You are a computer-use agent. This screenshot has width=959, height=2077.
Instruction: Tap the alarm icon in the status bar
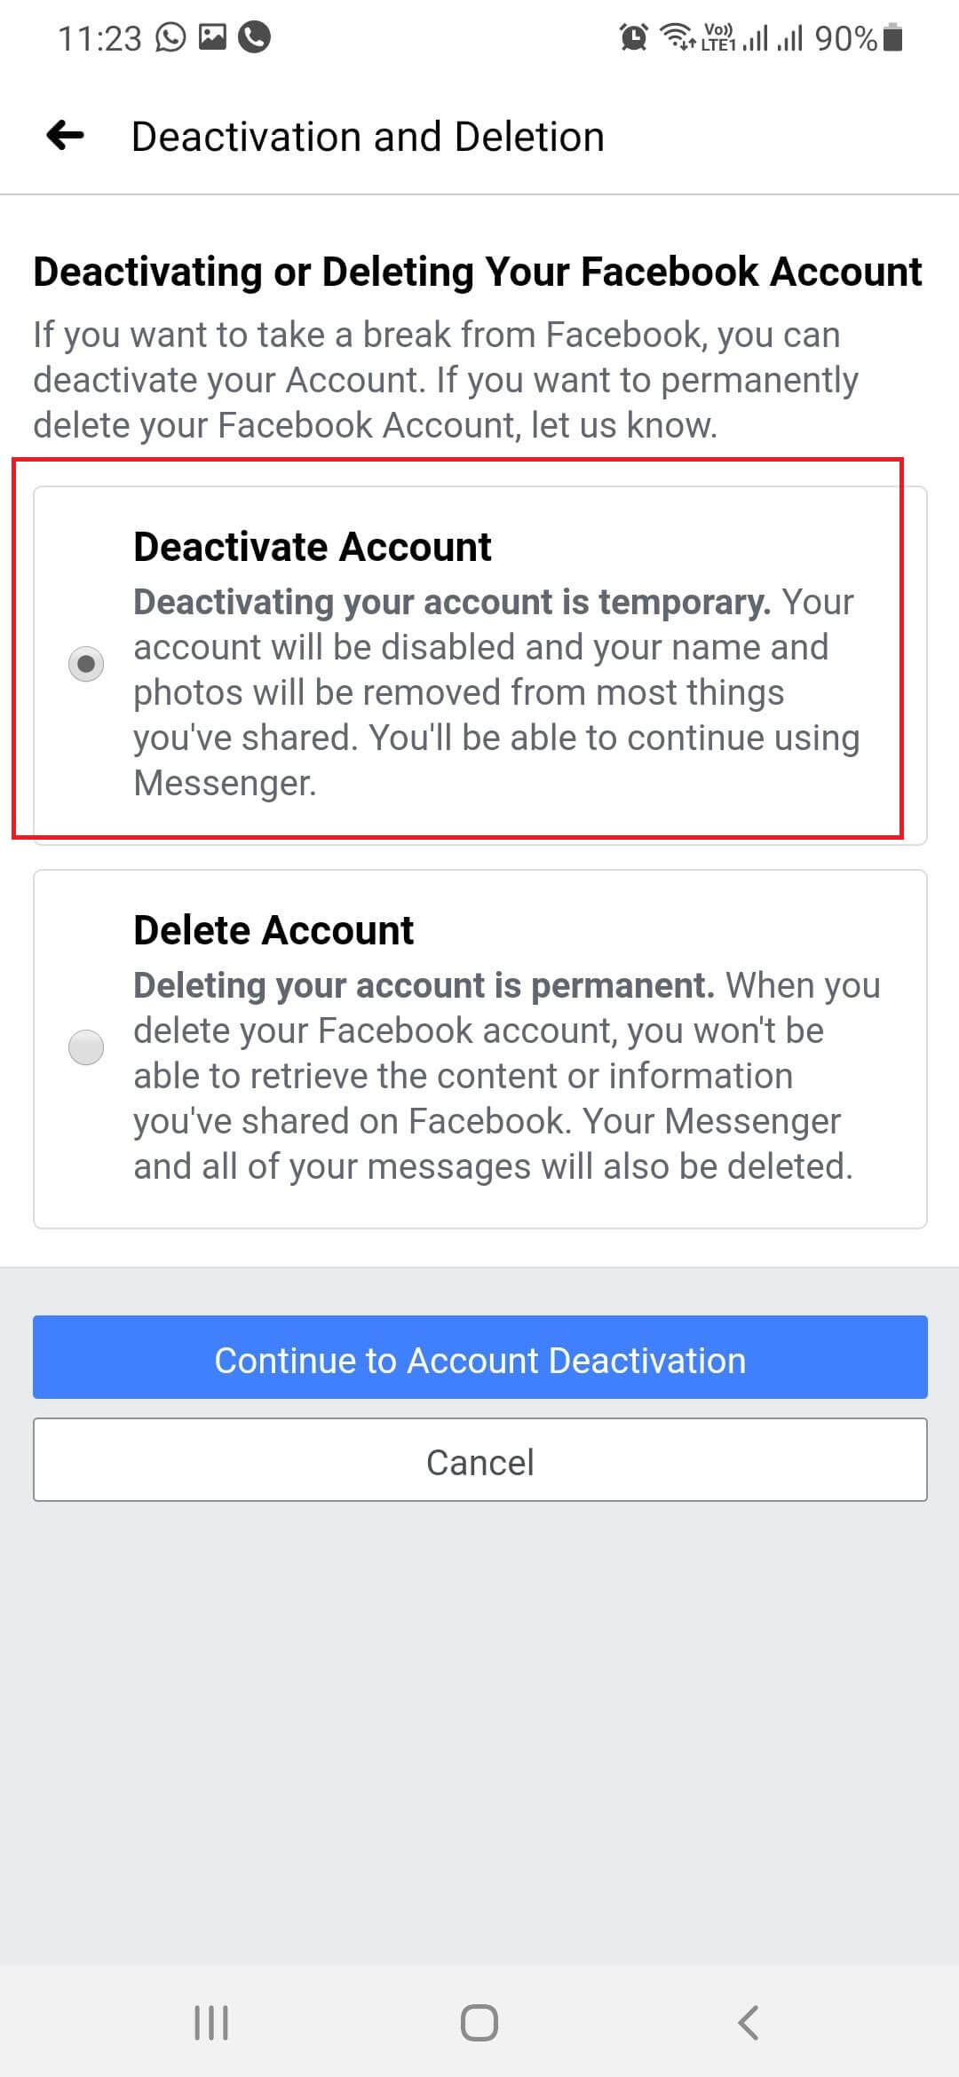click(x=632, y=36)
